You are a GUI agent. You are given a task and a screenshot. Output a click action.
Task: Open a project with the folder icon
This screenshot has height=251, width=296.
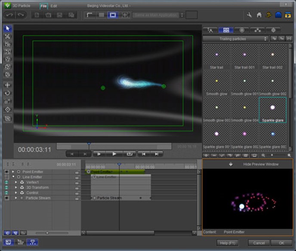tap(48, 15)
